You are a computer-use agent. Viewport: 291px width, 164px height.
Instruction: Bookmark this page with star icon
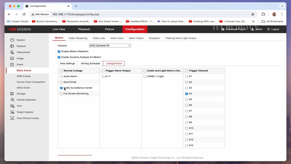coord(253,14)
